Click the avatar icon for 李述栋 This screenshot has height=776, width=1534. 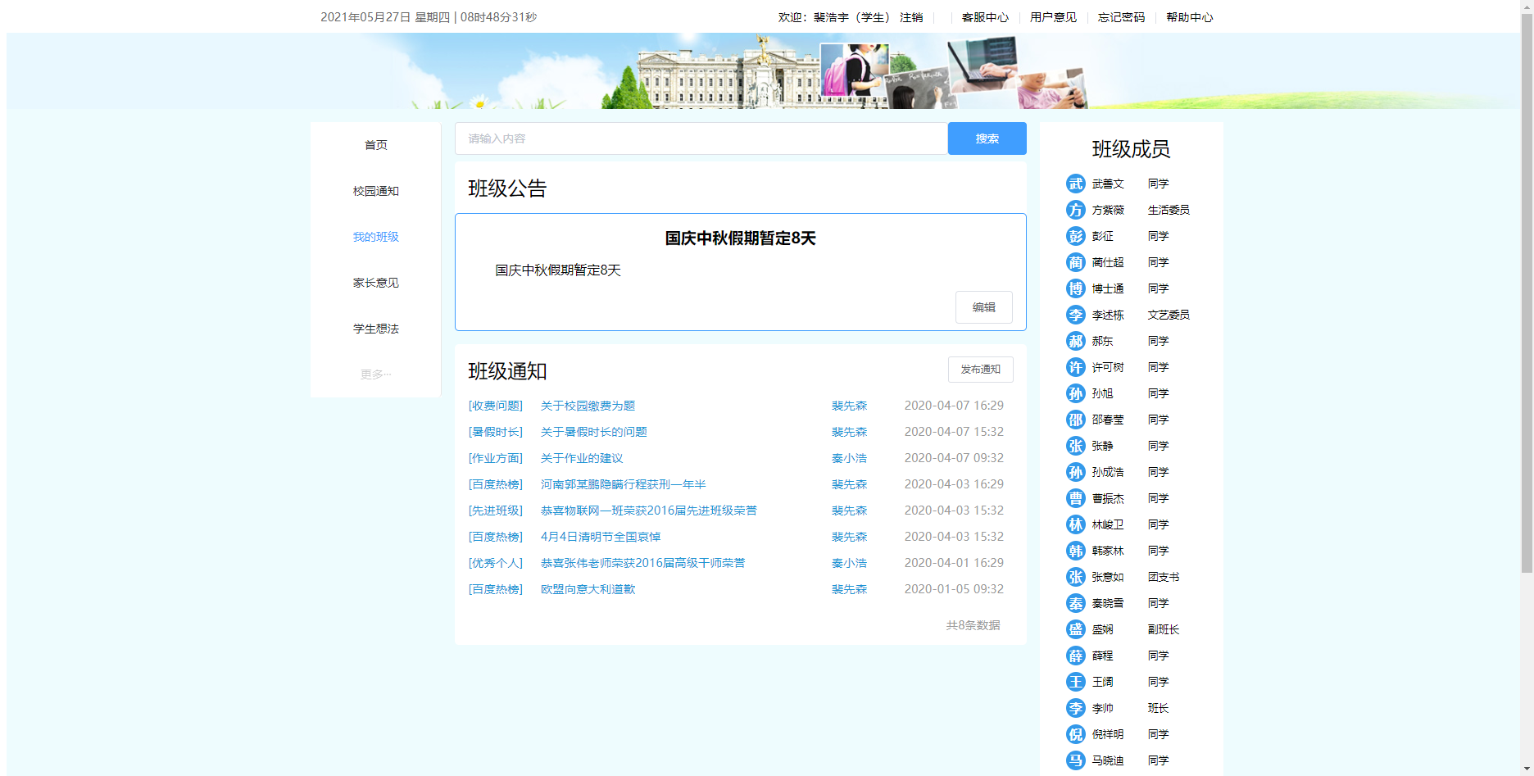1075,315
